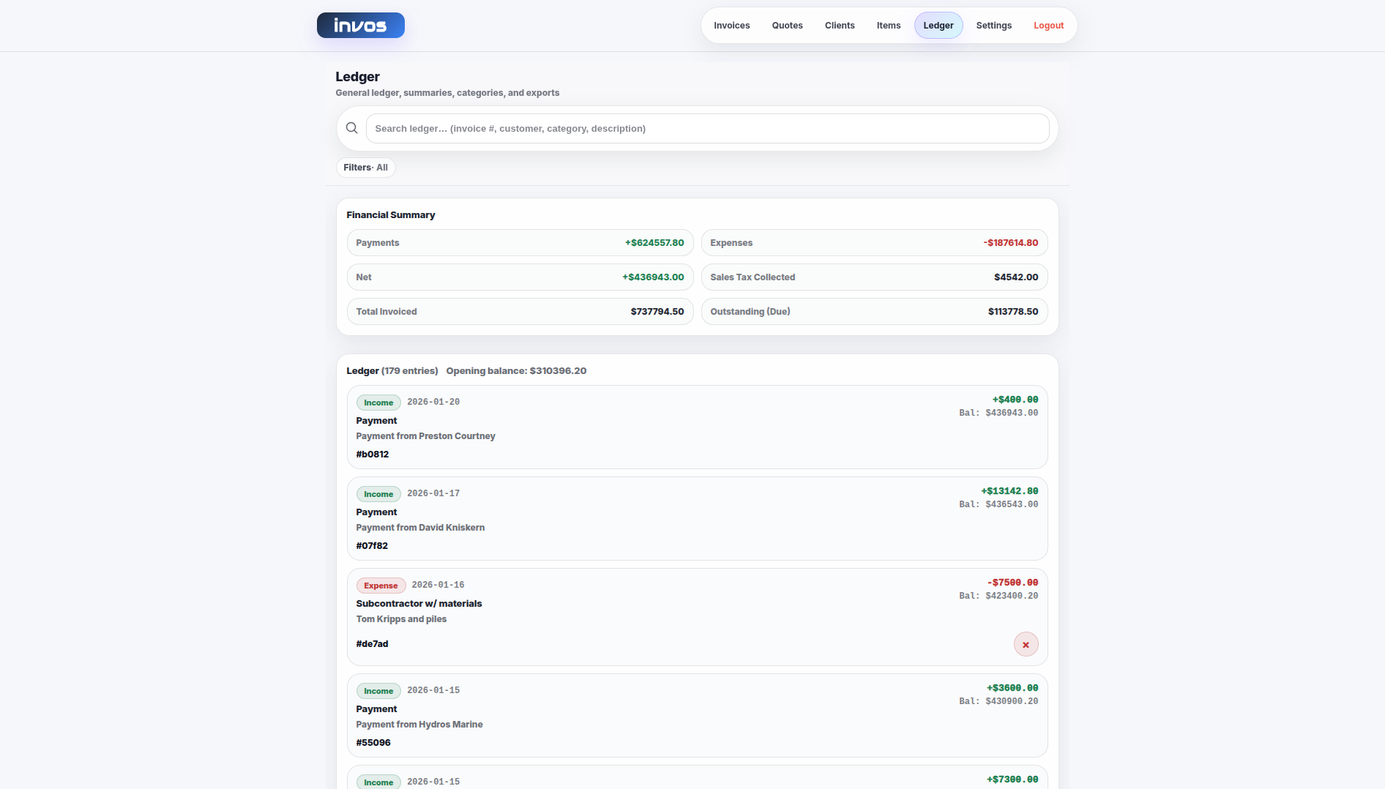Click the Expense badge on 2026-01-16

pyautogui.click(x=381, y=586)
